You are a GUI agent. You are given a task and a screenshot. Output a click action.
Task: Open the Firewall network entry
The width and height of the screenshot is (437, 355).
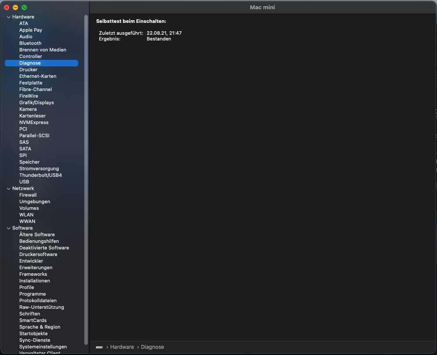click(28, 195)
